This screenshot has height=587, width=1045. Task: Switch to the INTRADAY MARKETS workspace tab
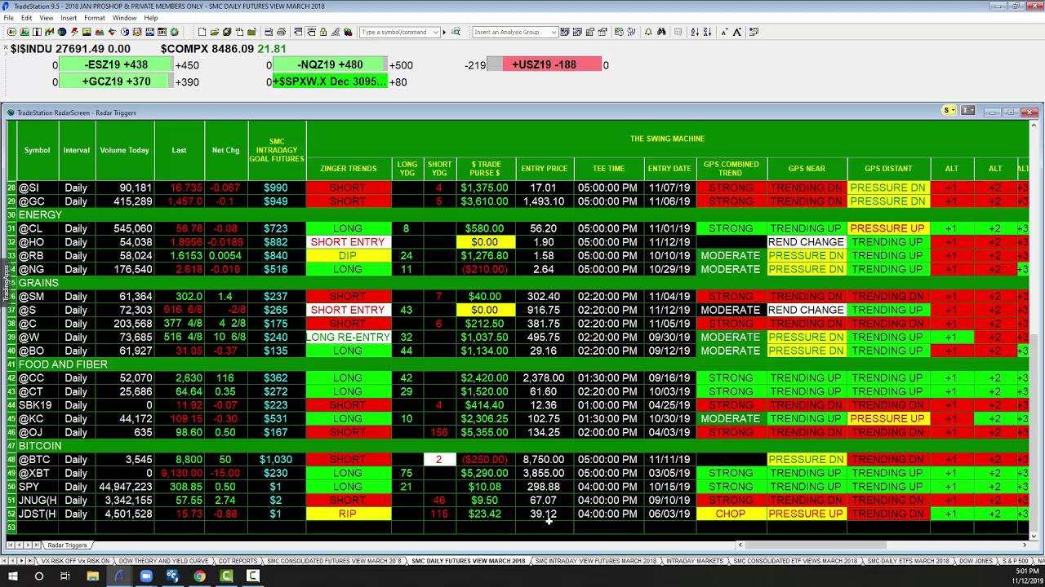693,561
